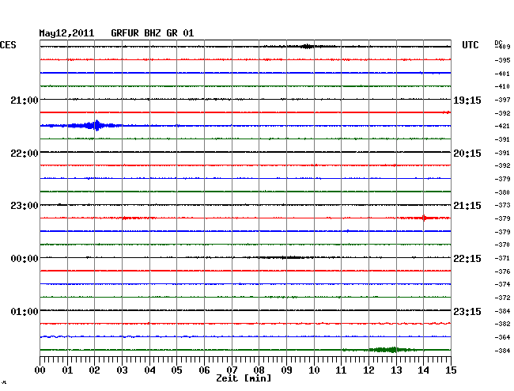Click minute 01 on time axis

[67, 370]
